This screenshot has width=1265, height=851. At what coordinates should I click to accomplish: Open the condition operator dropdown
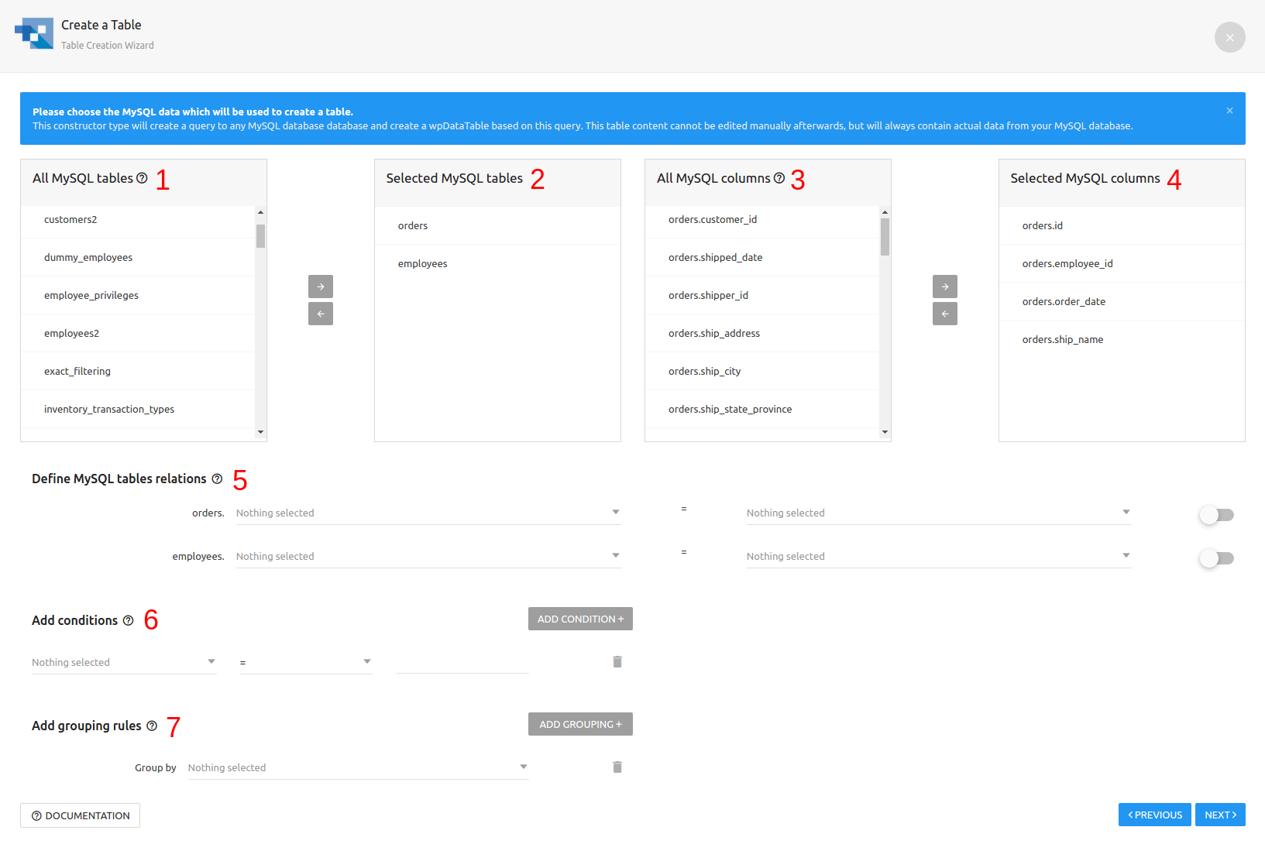point(305,662)
